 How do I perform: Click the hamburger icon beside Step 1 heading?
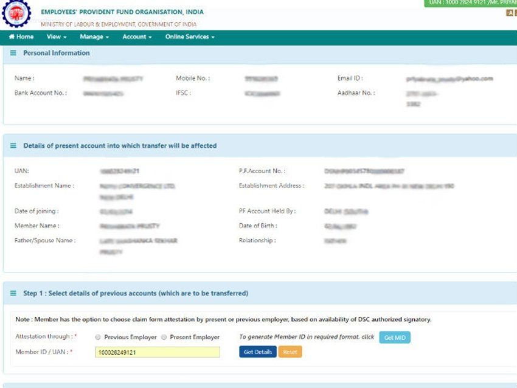tap(13, 293)
